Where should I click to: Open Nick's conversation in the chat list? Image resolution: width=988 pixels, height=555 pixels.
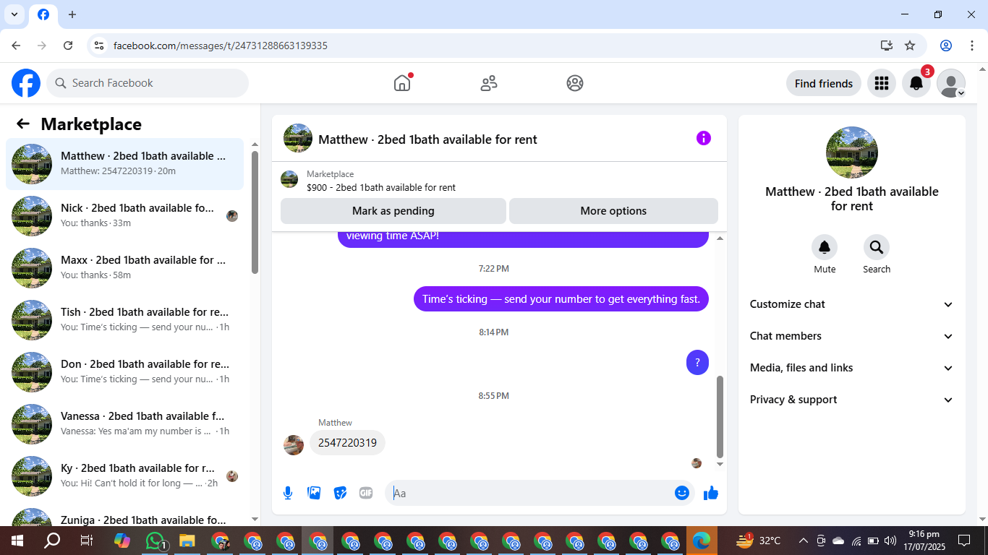click(x=124, y=216)
